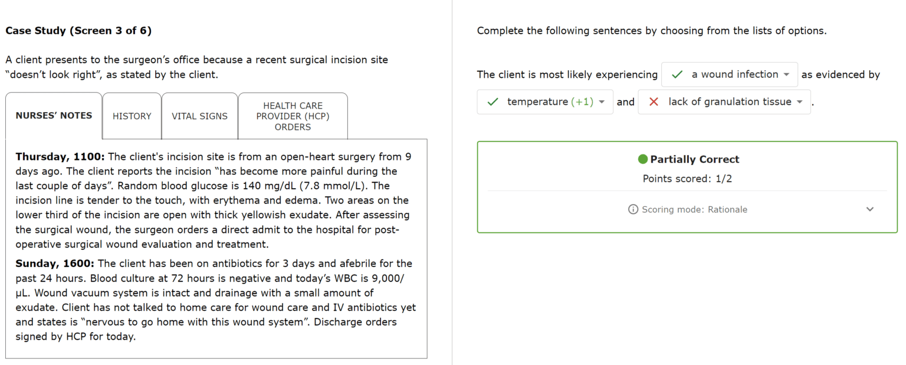This screenshot has height=365, width=906.
Task: Expand the Scoring mode Rationale section
Action: click(x=869, y=209)
